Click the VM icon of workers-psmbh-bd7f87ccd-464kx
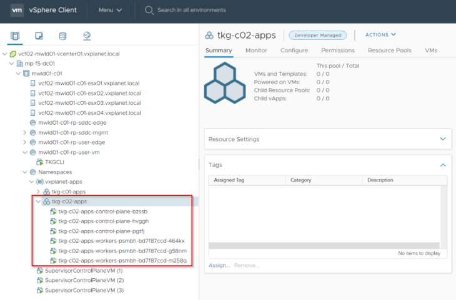The height and width of the screenshot is (300, 456). click(x=53, y=241)
